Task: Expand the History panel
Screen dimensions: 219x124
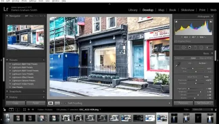Action: pos(7,97)
